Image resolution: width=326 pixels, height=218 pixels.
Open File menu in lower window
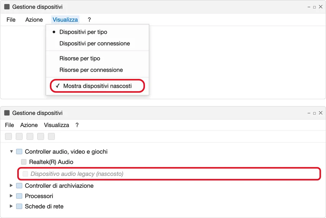9,125
